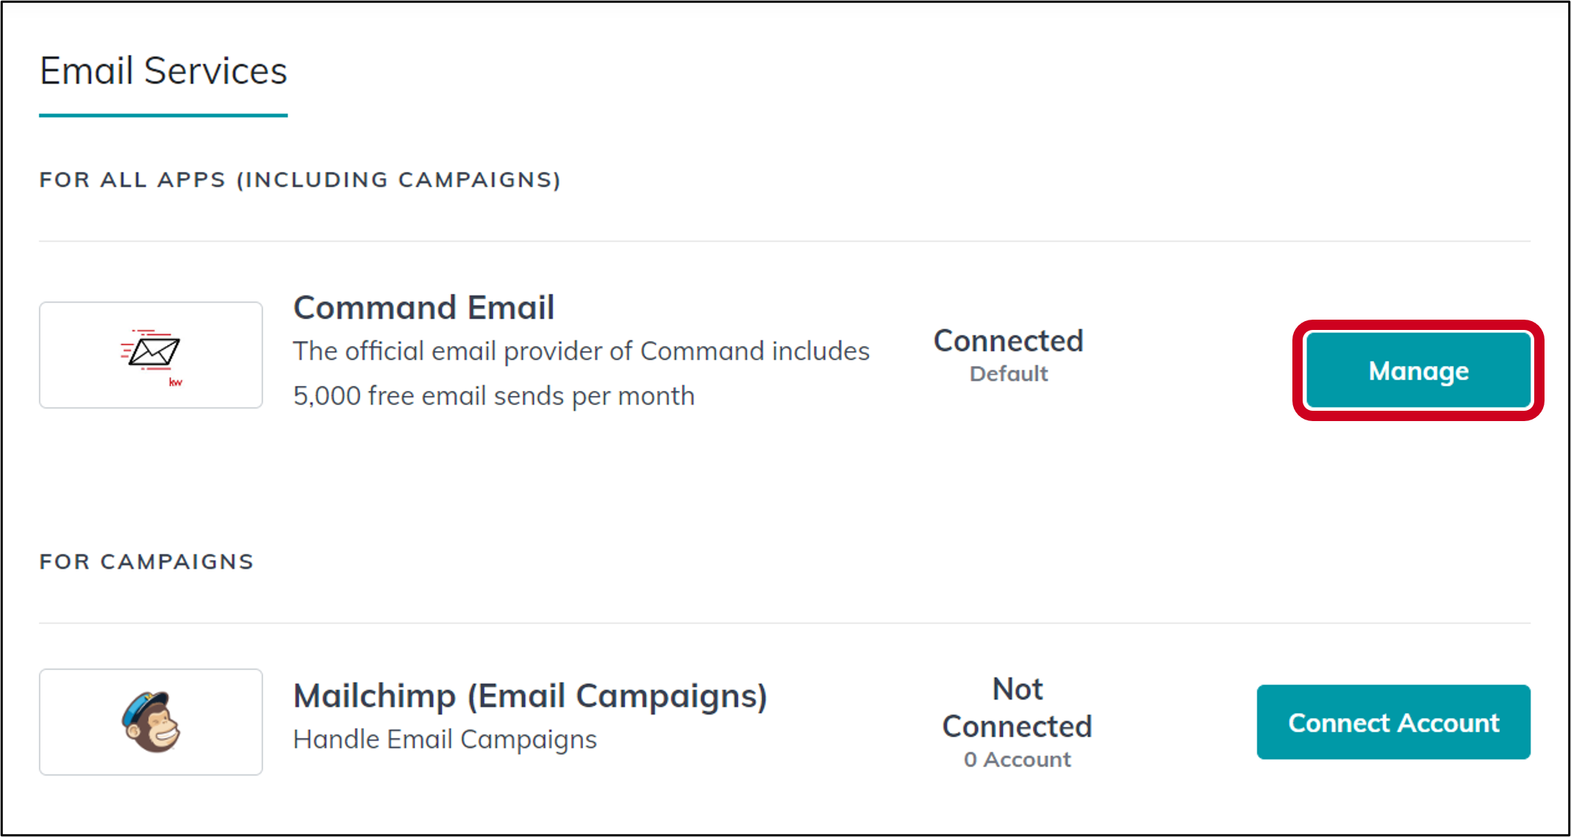Click the kw badge on the envelope icon
1571x837 pixels.
174,383
